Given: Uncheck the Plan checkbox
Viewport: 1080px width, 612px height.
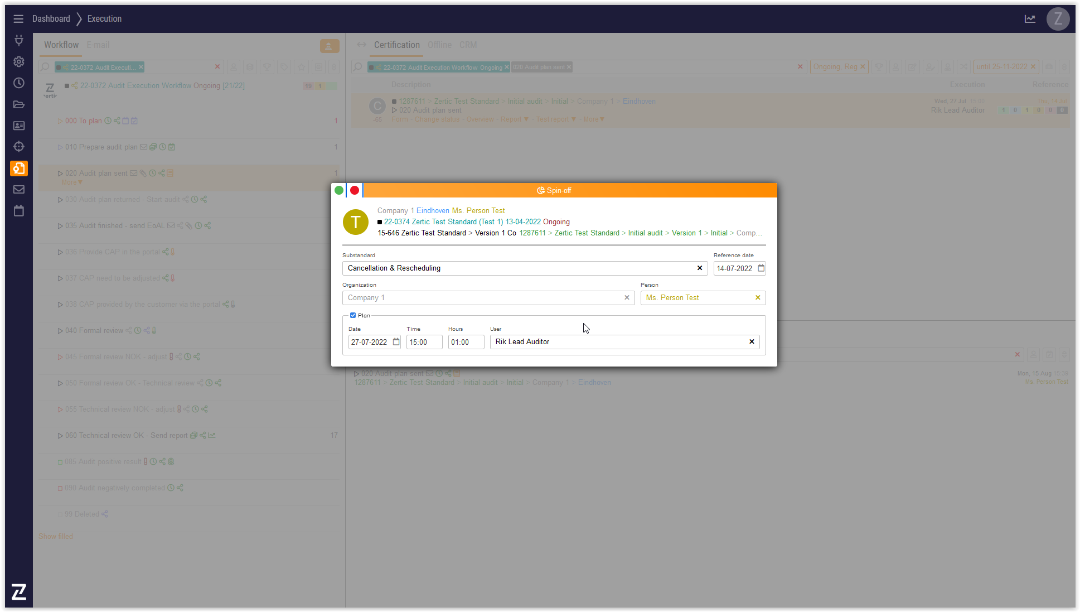Looking at the screenshot, I should [353, 315].
